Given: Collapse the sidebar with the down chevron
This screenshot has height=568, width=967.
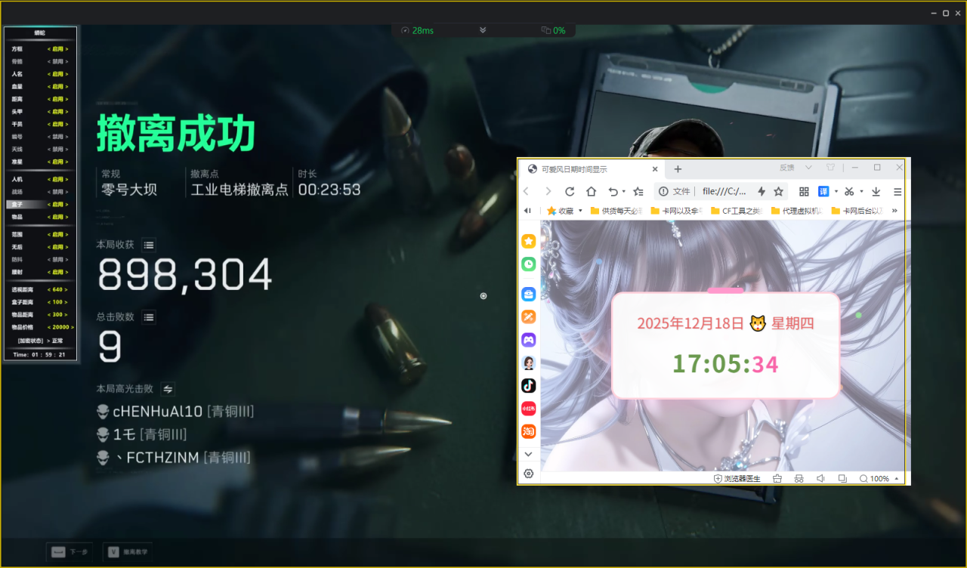Looking at the screenshot, I should point(528,454).
